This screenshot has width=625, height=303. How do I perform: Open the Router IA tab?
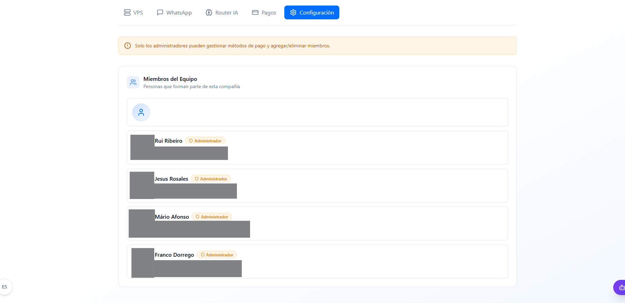[x=222, y=12]
